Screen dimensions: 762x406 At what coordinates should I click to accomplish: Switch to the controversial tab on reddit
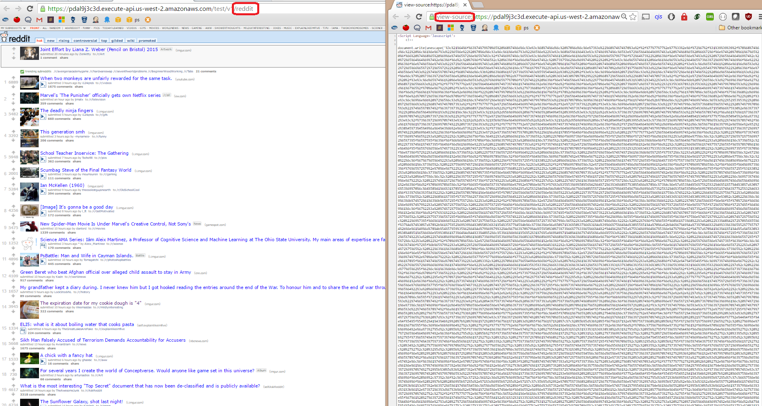[85, 41]
